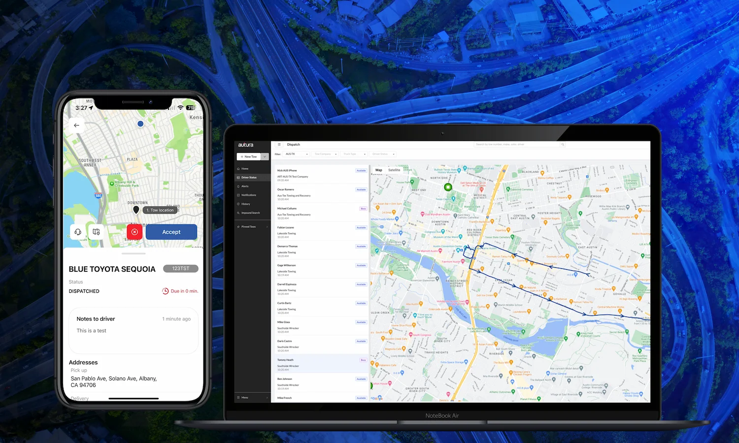The image size is (739, 443).
Task: Select driver Curtis Bartz
Action: pos(321,308)
